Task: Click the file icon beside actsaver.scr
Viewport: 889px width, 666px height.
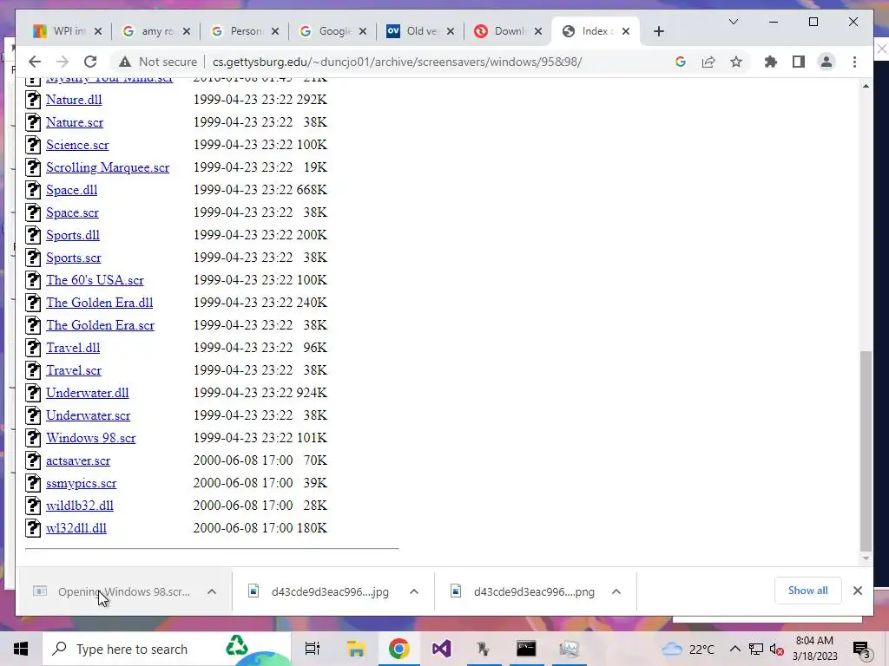Action: coord(33,460)
